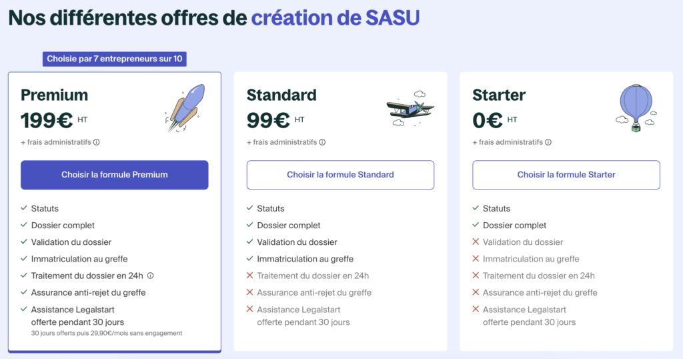Choisir la formule Premium
The image size is (683, 359).
(x=114, y=175)
